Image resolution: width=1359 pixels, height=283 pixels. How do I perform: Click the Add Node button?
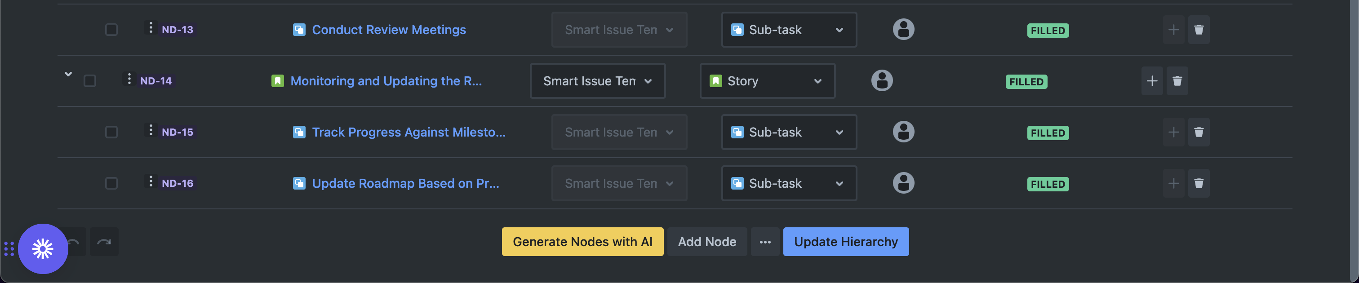tap(706, 242)
